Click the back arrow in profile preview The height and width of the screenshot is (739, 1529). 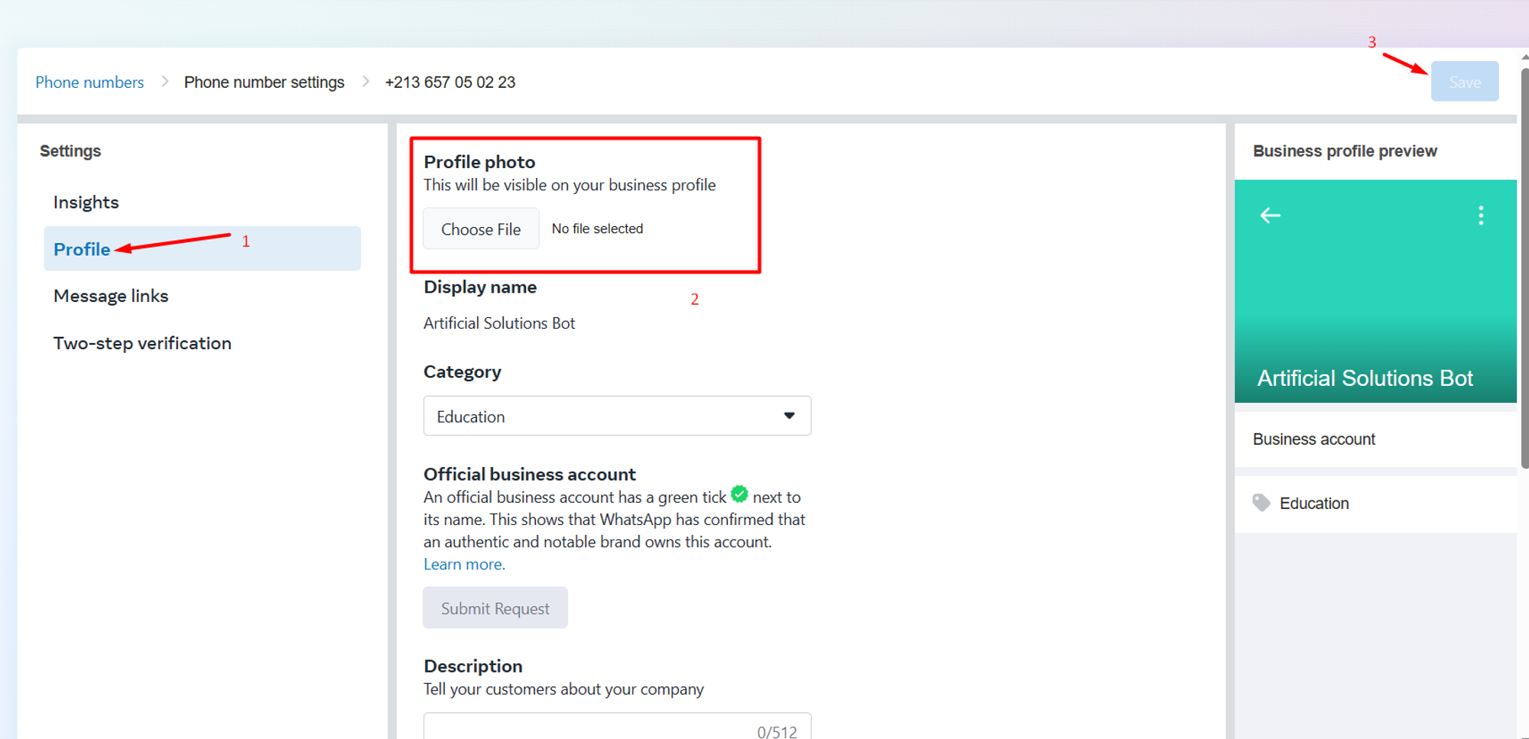pyautogui.click(x=1270, y=216)
